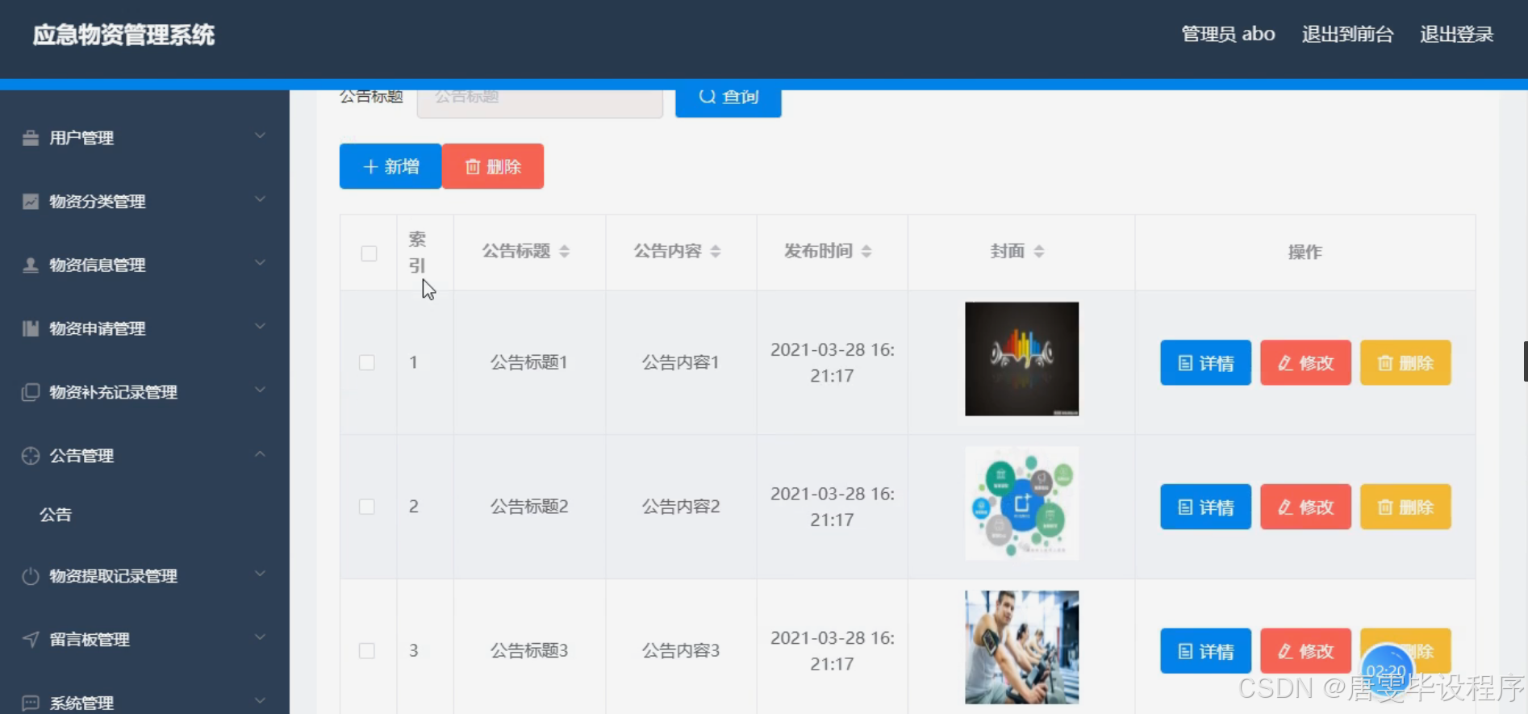Screen dimensions: 1528x714
Task: Tick the checkbox for row 公告标题3
Action: point(367,650)
